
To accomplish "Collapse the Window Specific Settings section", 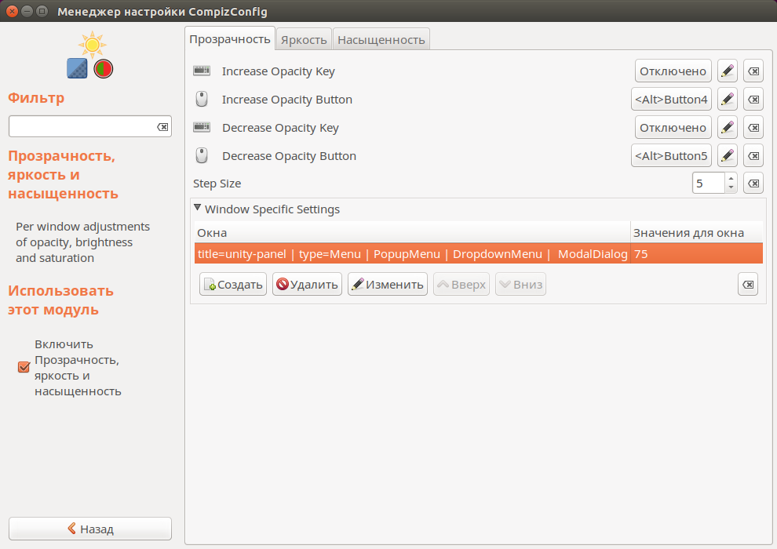I will pos(197,208).
